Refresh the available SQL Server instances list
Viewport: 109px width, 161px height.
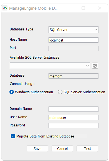[x=95, y=66]
